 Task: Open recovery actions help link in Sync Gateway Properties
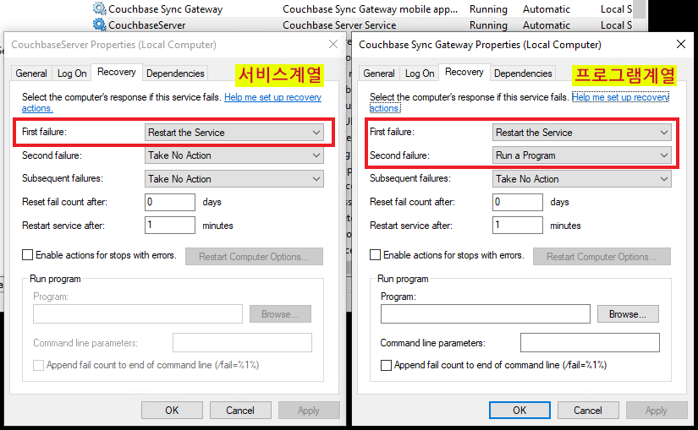(620, 97)
